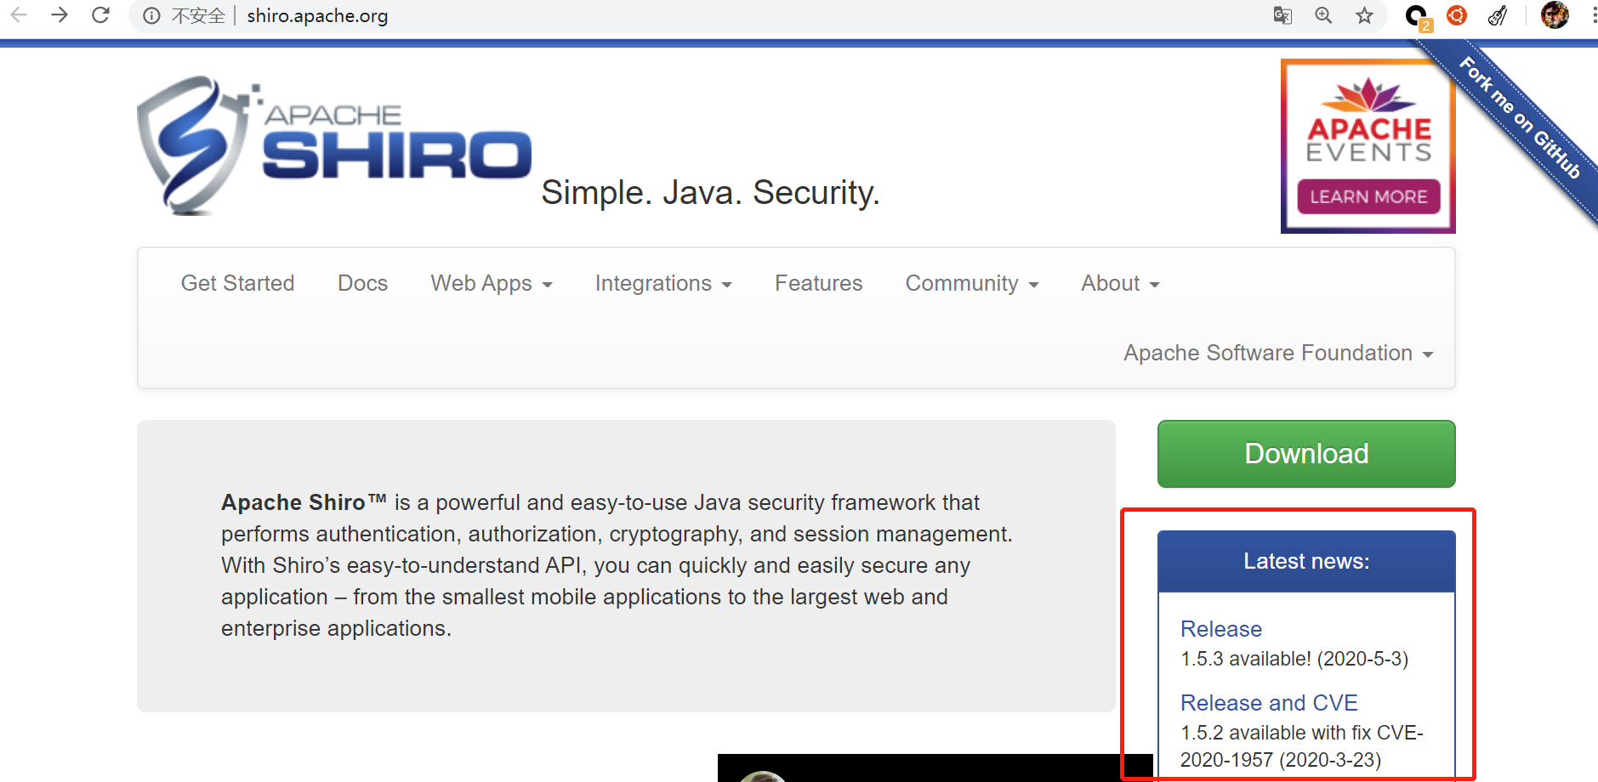The image size is (1598, 782).
Task: Click the 'Simple. Java. Security.' tagline
Action: pos(710,193)
